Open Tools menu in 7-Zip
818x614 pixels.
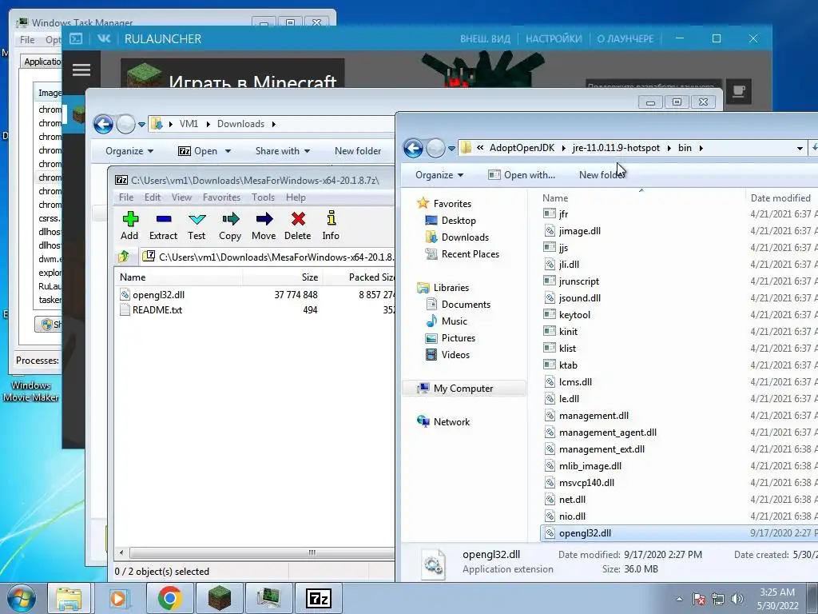(263, 197)
